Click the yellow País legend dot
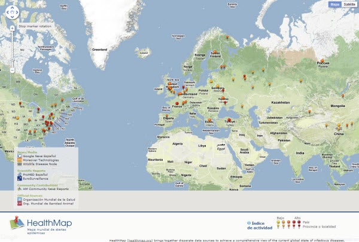Screen dimensions: 359x242 point(278,222)
